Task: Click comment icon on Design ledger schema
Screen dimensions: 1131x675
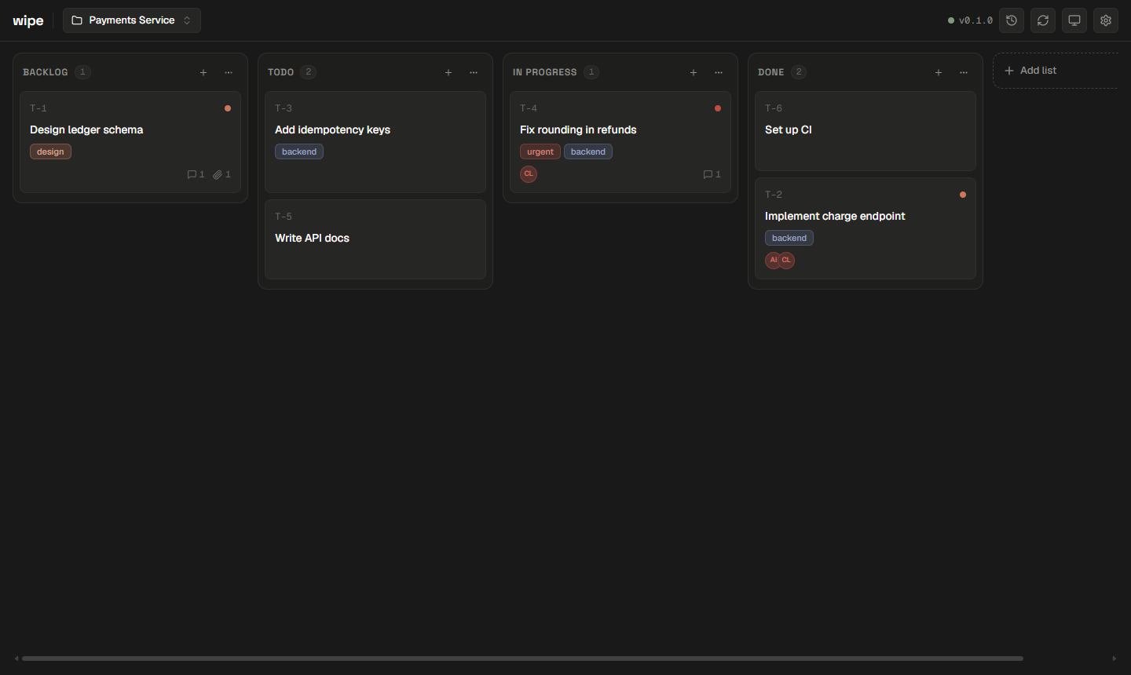Action: pyautogui.click(x=192, y=174)
